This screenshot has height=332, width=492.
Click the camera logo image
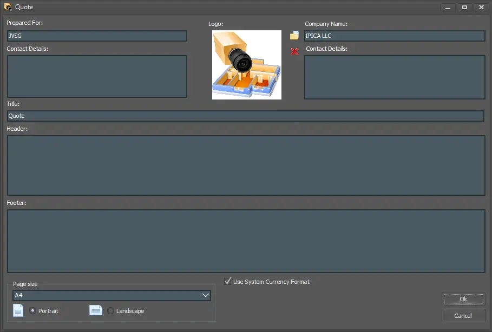coord(247,65)
